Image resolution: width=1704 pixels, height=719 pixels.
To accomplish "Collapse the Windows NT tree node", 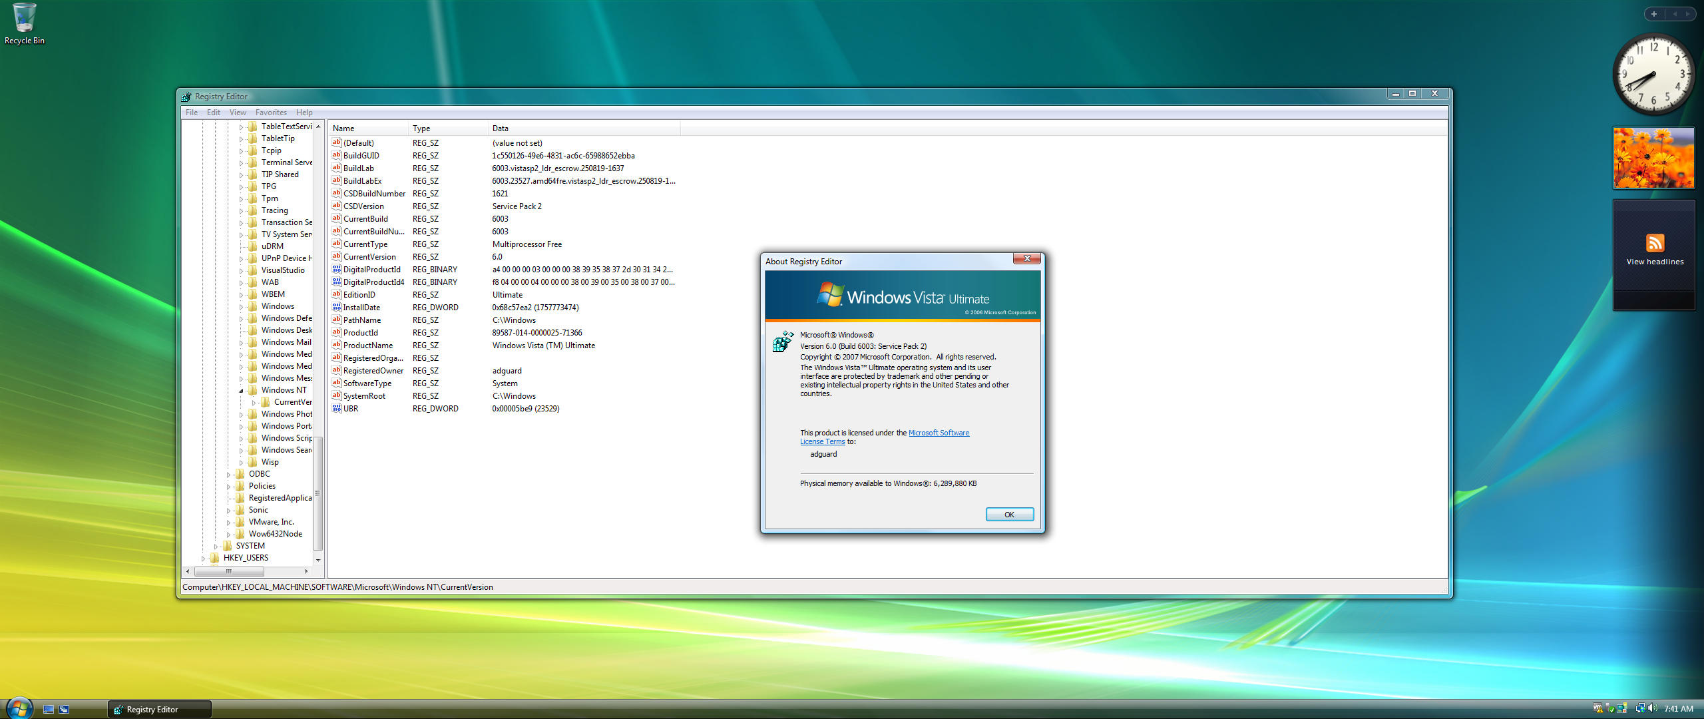I will (x=241, y=390).
